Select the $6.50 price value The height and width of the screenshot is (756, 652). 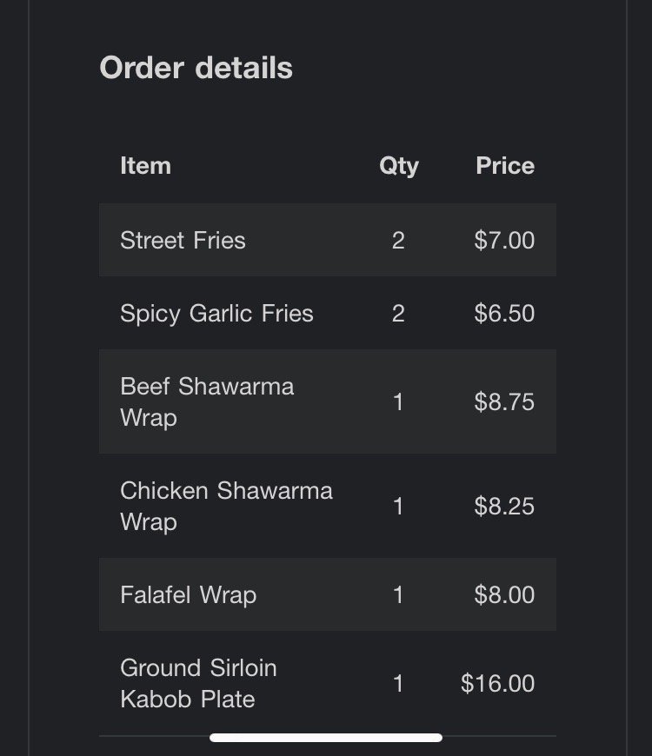click(504, 314)
